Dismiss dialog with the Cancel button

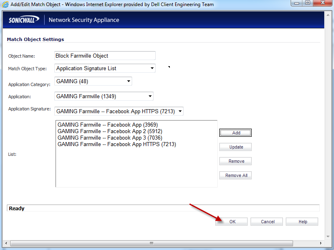pyautogui.click(x=267, y=222)
